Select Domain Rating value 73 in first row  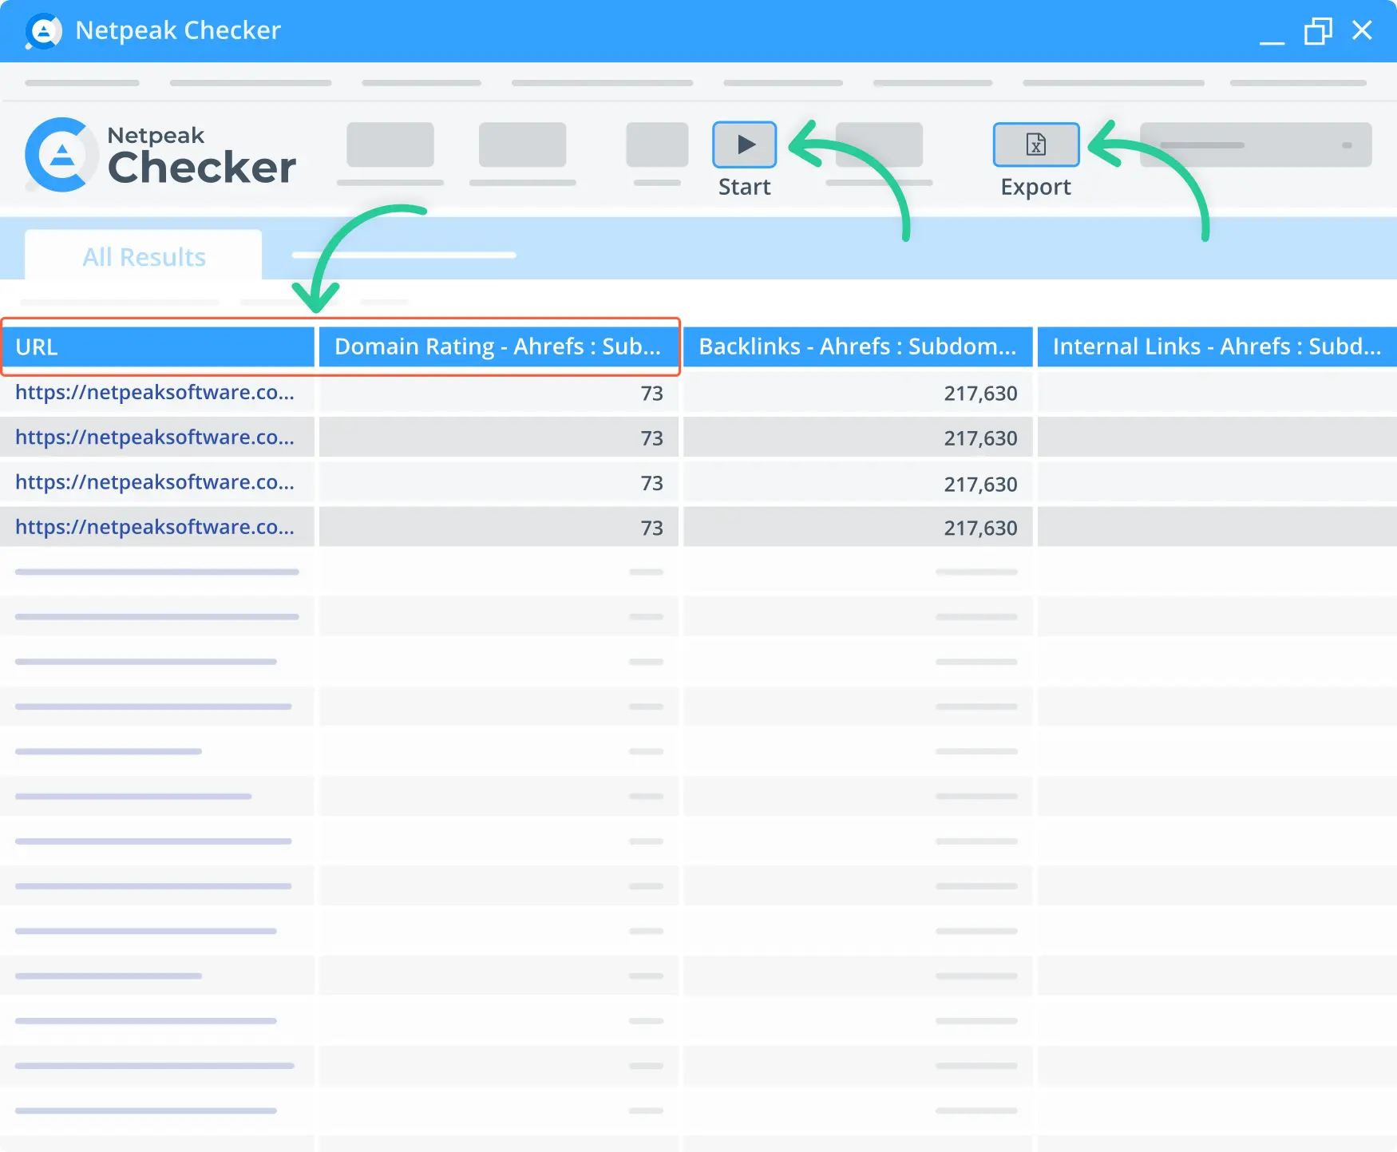pyautogui.click(x=651, y=393)
